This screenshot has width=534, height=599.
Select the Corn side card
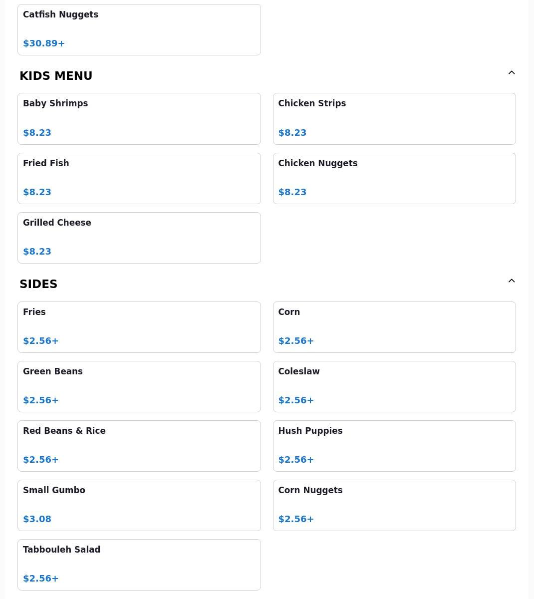394,327
